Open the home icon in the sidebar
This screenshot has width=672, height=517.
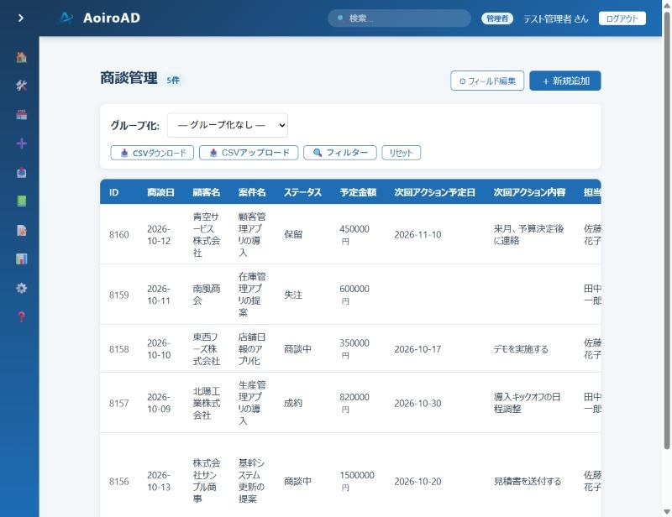pos(22,57)
